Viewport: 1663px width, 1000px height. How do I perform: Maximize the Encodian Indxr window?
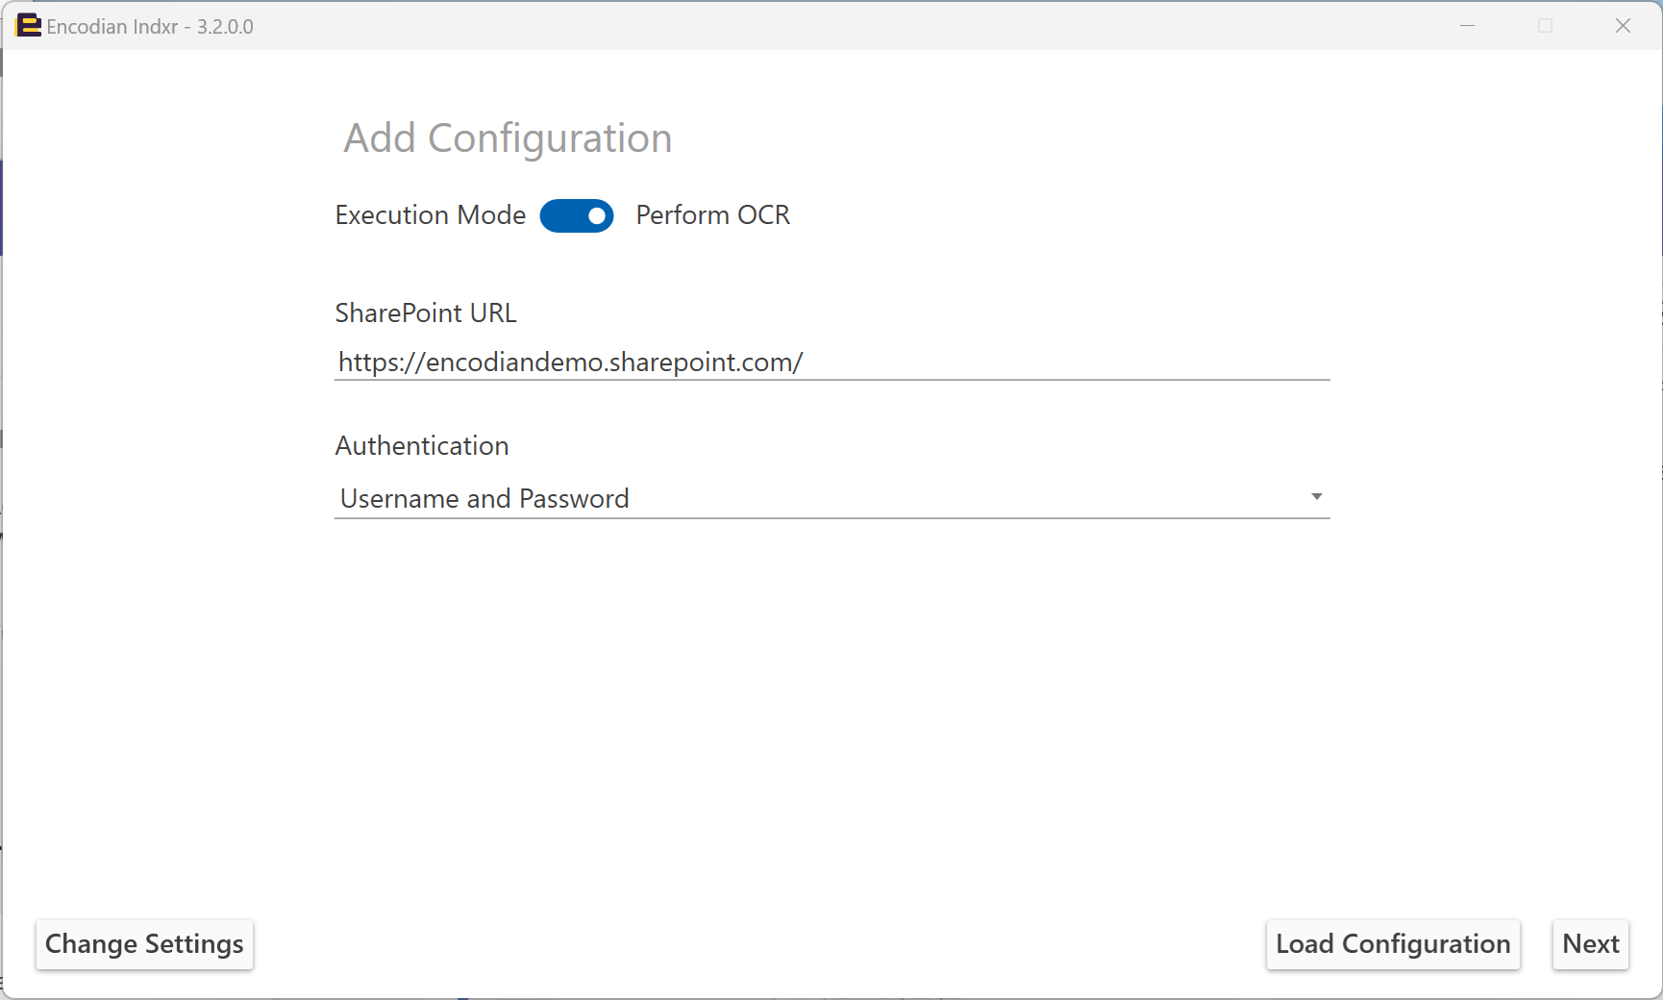pos(1545,26)
